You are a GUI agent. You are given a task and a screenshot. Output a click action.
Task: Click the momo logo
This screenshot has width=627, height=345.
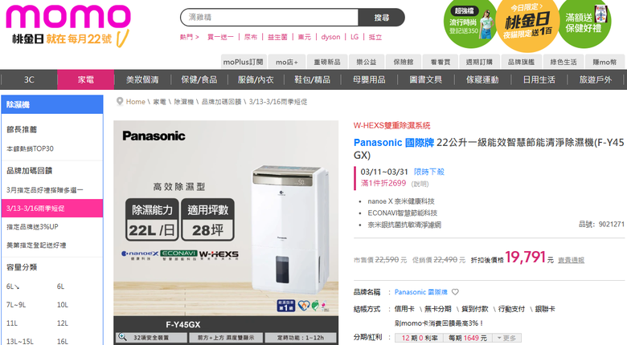68,17
